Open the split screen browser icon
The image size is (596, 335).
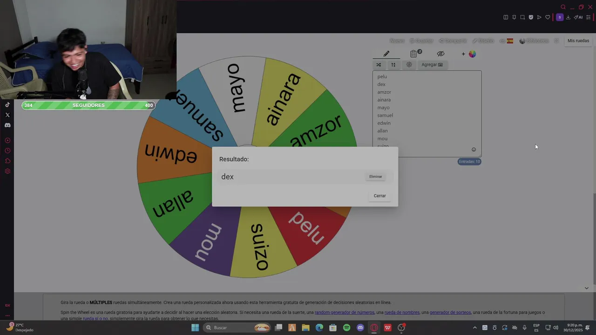[506, 17]
